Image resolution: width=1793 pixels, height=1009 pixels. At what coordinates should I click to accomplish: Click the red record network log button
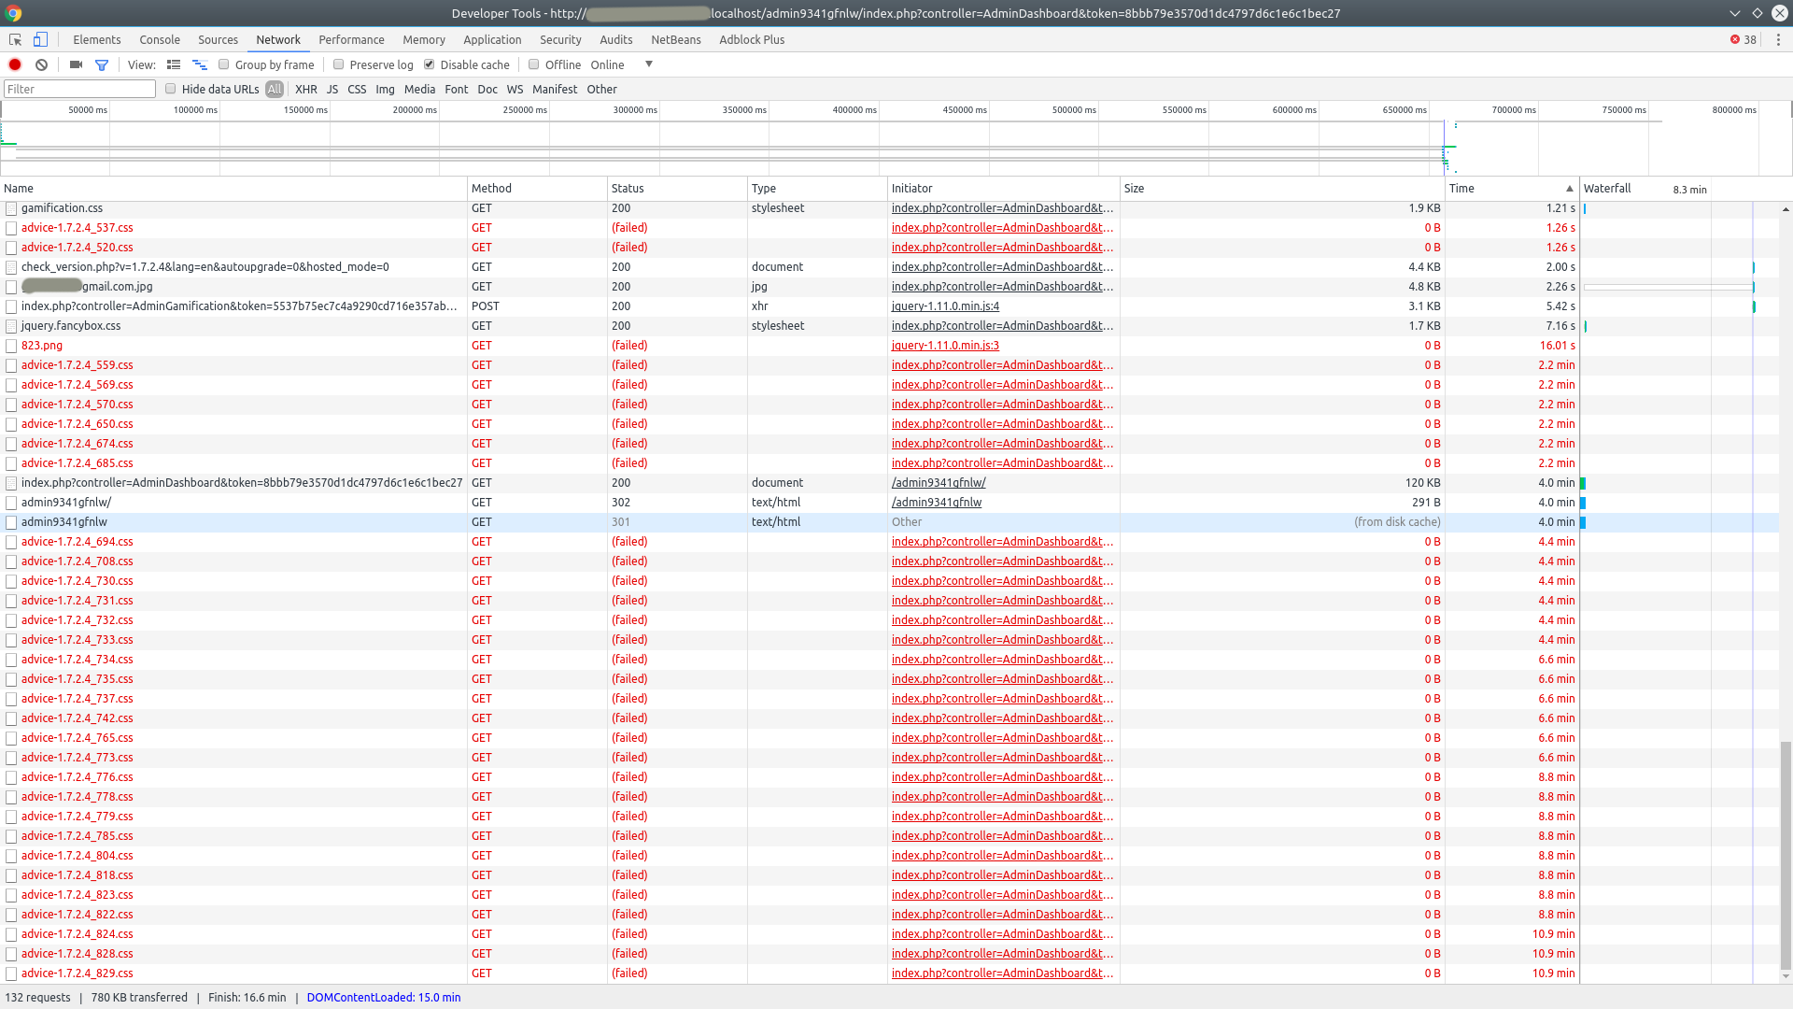[x=15, y=64]
